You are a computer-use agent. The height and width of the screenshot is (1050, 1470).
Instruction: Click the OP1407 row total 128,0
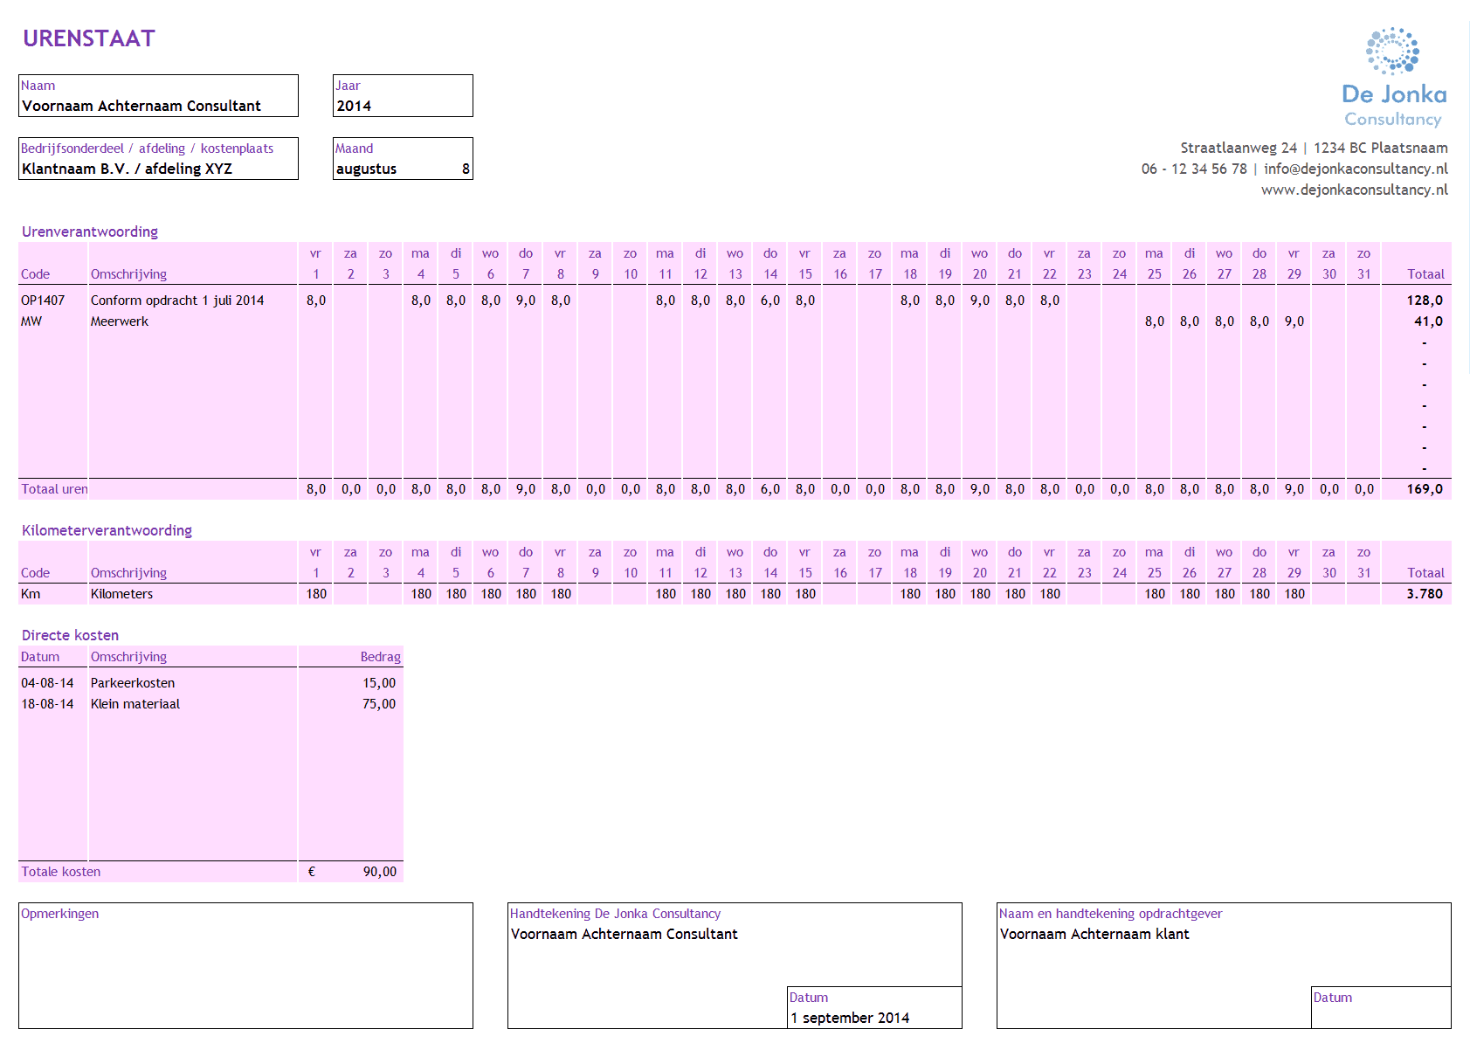[1424, 300]
